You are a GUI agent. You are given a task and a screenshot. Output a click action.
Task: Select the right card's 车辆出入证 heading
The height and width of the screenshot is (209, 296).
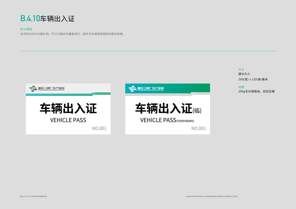click(x=164, y=108)
